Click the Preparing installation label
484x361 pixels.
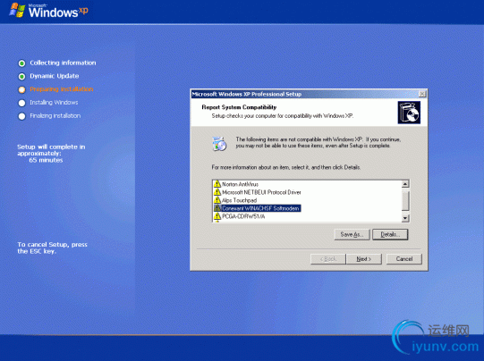pos(62,89)
